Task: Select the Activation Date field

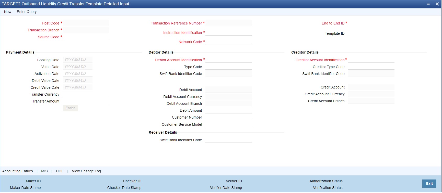Action: pos(78,73)
